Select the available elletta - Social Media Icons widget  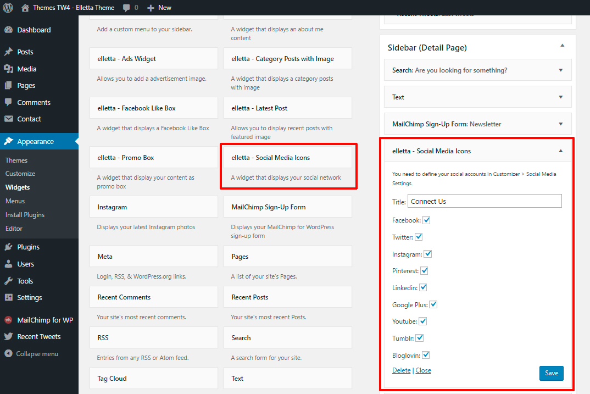(x=288, y=157)
